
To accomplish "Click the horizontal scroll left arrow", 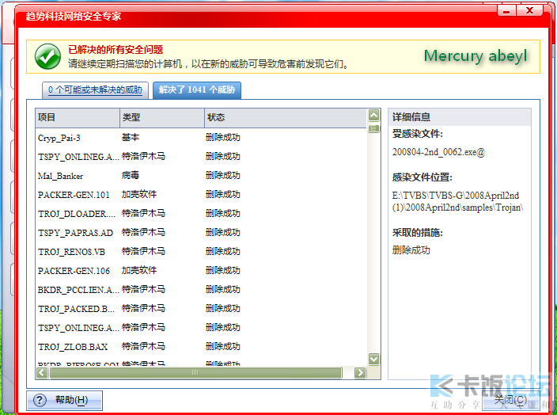I will [x=42, y=373].
